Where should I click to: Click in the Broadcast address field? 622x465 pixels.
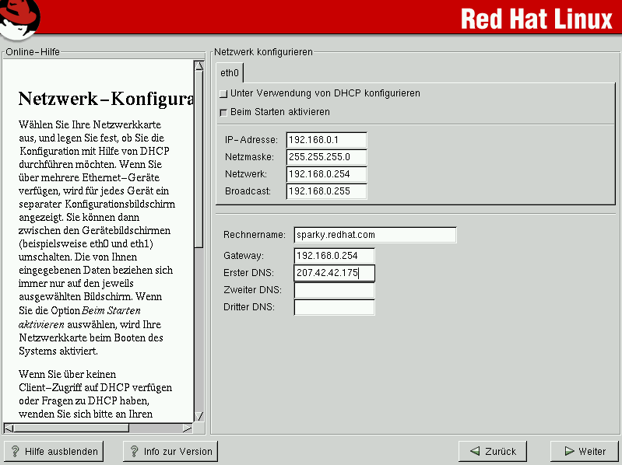click(x=325, y=191)
